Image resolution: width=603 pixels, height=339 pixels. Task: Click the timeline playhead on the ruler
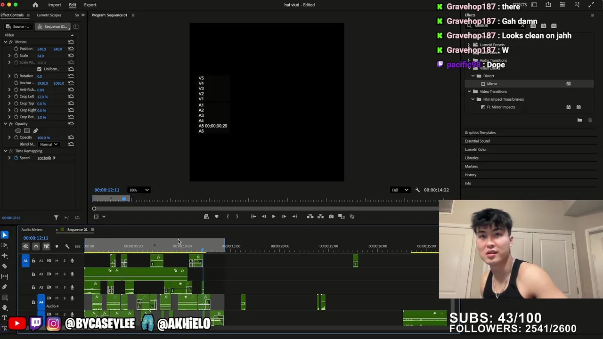click(203, 250)
